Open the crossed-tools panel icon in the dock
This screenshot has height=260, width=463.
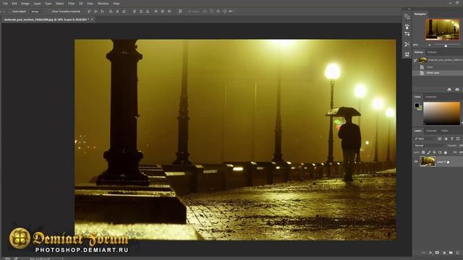click(x=407, y=44)
